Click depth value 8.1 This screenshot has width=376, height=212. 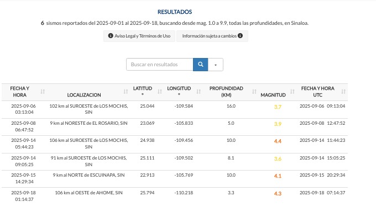[x=231, y=158]
